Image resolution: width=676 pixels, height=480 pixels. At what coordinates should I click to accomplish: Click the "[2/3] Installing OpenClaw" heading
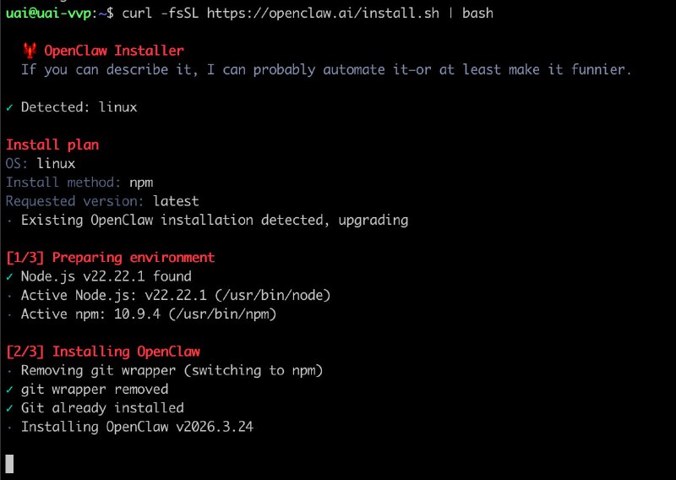point(102,352)
